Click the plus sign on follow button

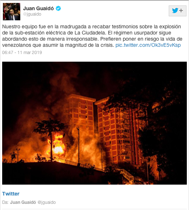tap(181, 11)
